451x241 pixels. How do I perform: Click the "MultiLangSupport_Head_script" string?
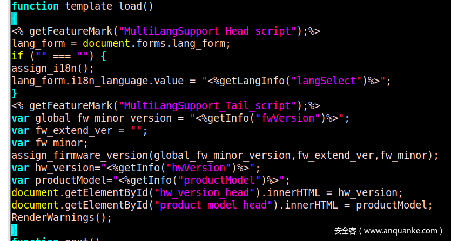pos(207,31)
